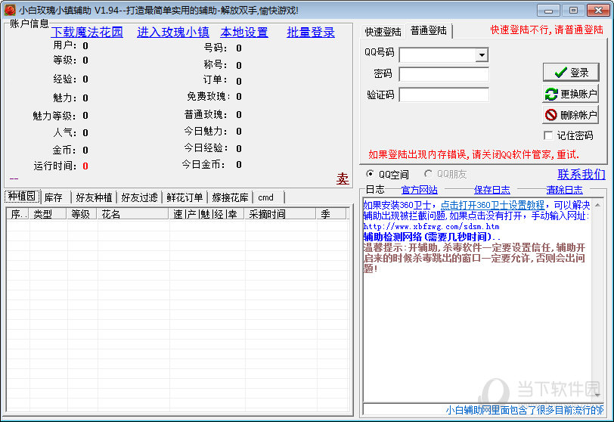
Task: Click the scrolling 小白辅助网 marquee text
Action: click(525, 410)
